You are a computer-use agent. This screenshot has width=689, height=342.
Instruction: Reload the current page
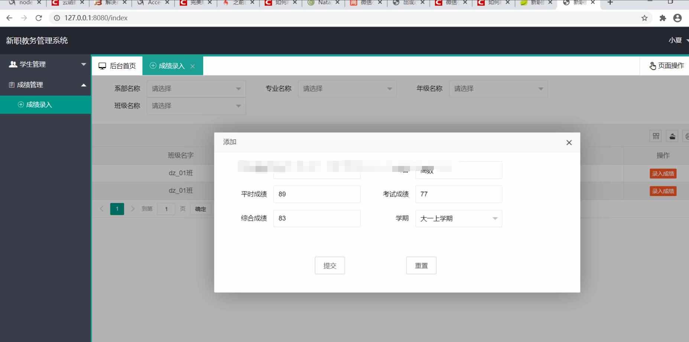click(x=39, y=18)
